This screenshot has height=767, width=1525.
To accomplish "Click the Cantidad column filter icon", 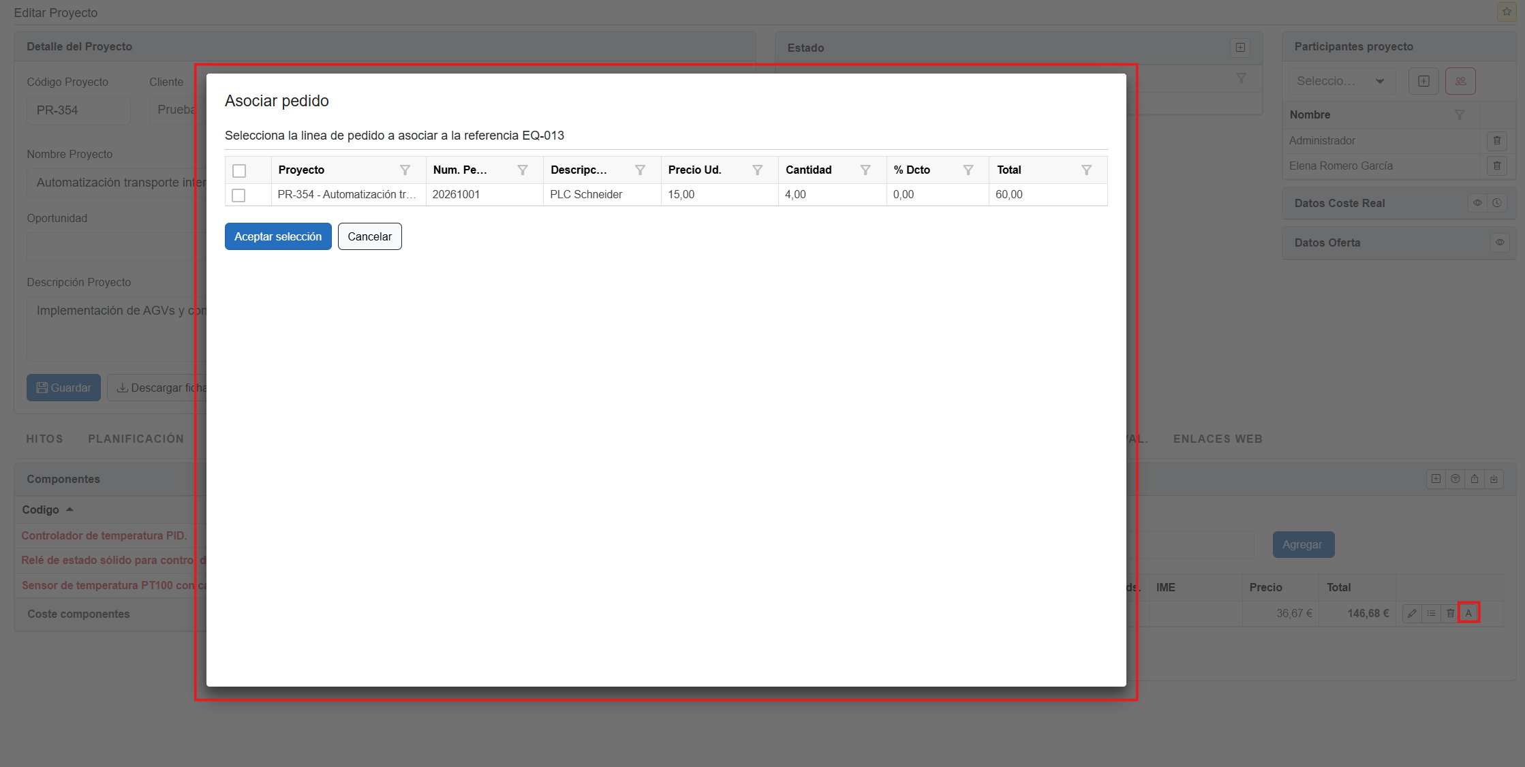I will point(865,170).
